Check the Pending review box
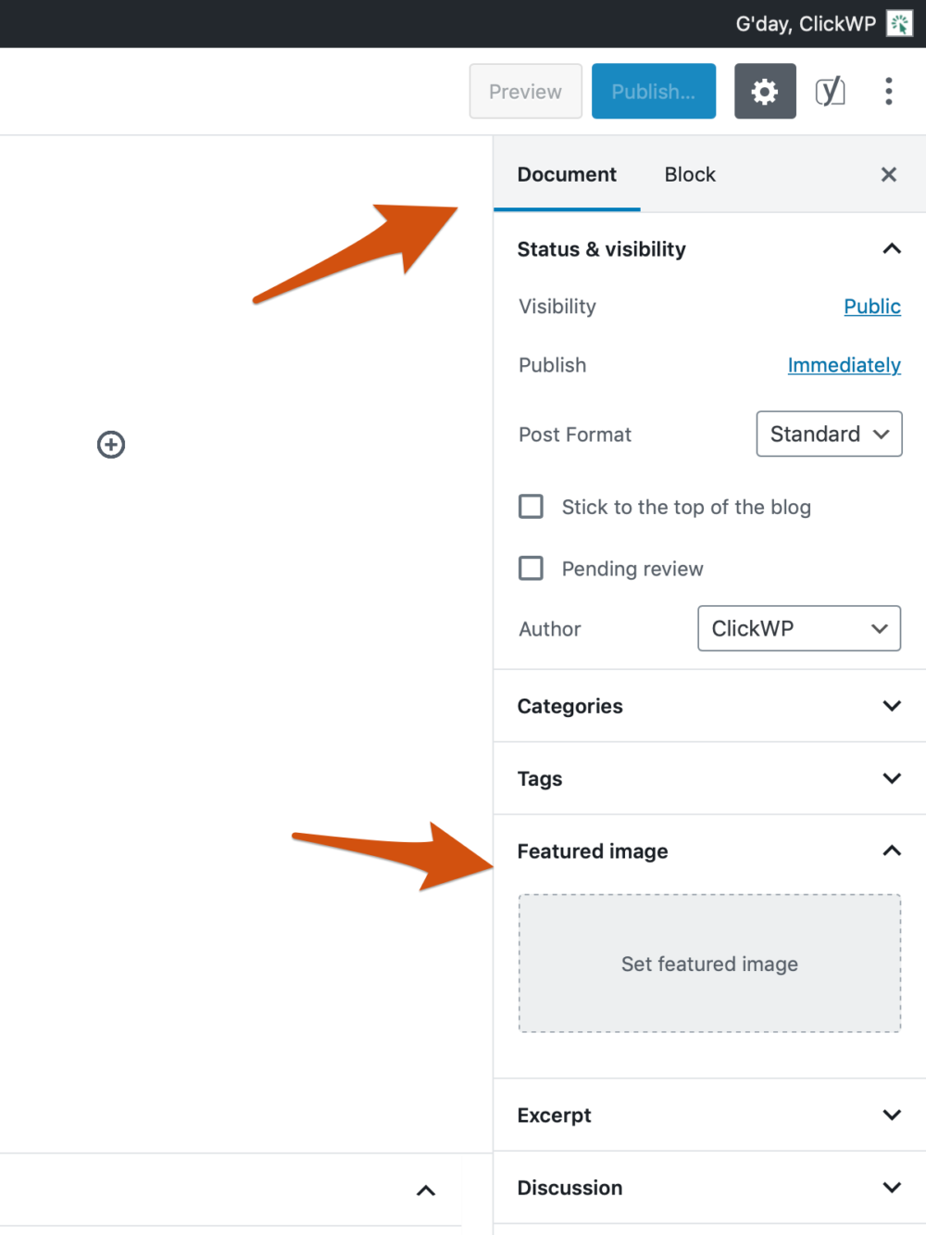 [x=531, y=568]
